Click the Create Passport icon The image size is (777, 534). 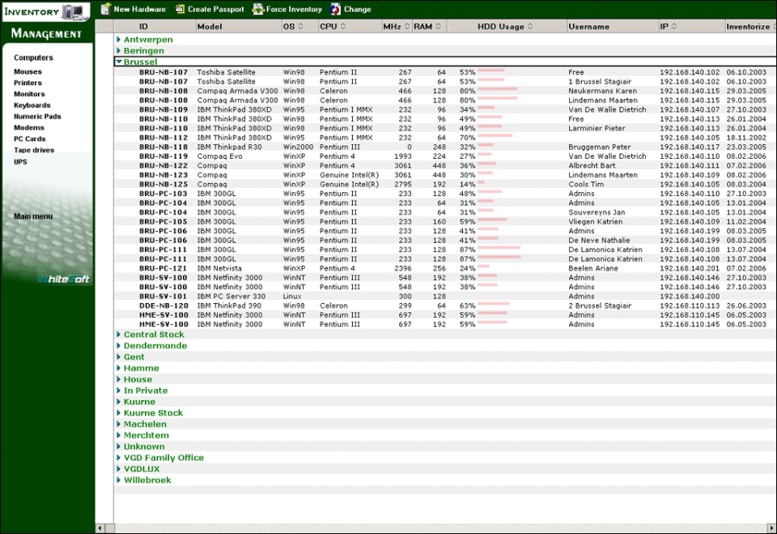[x=180, y=10]
